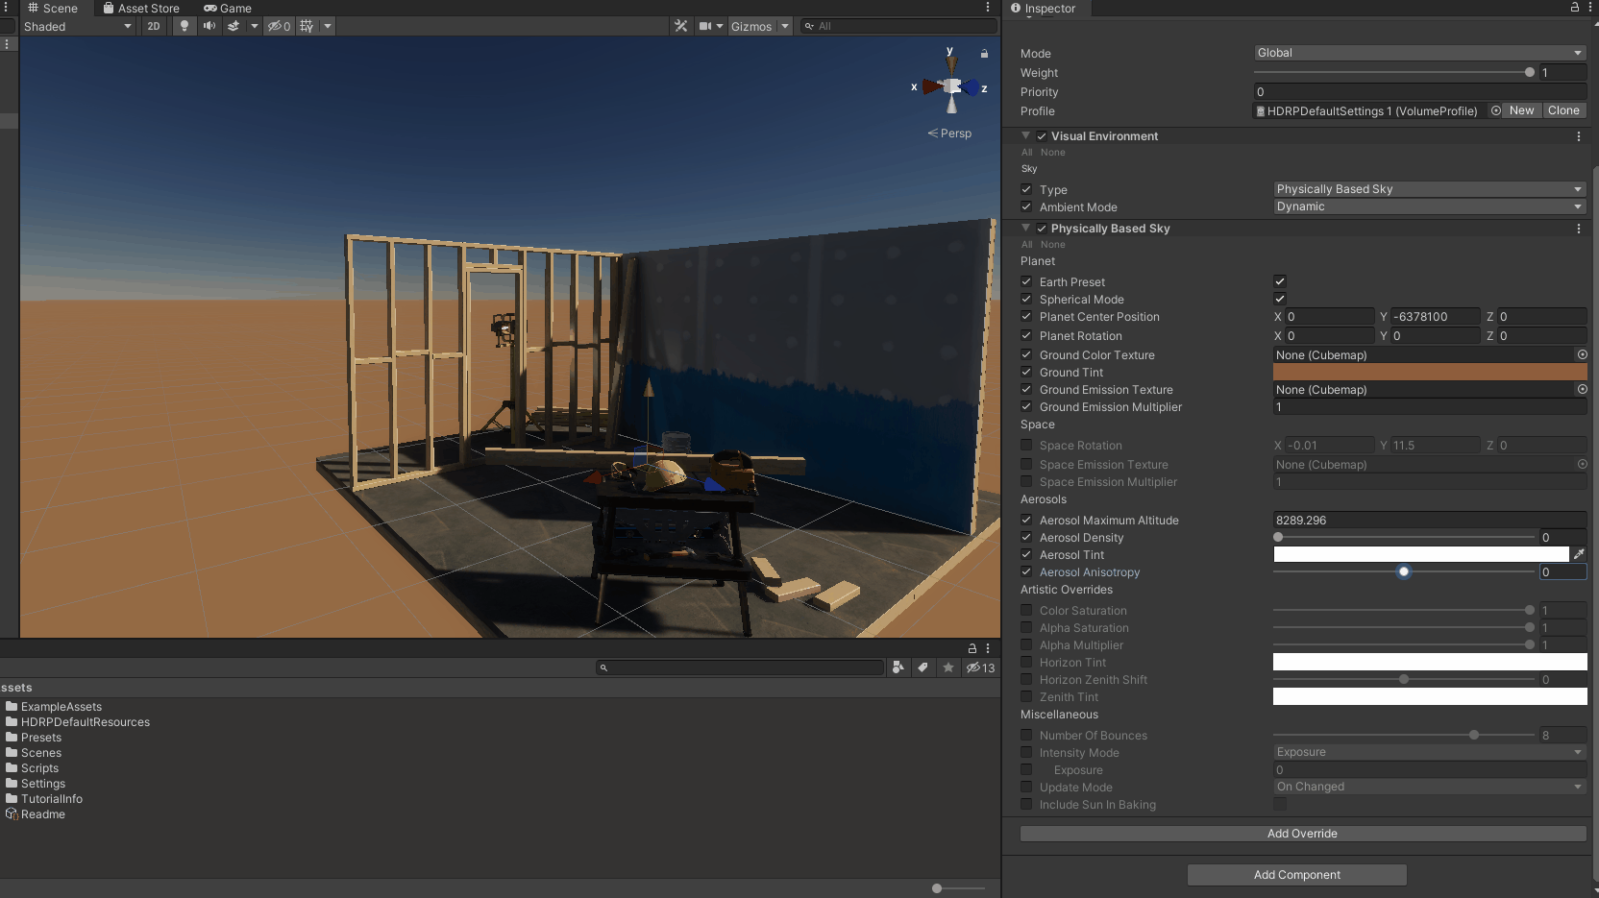Switch to the Game tab
The image size is (1599, 898).
(228, 9)
